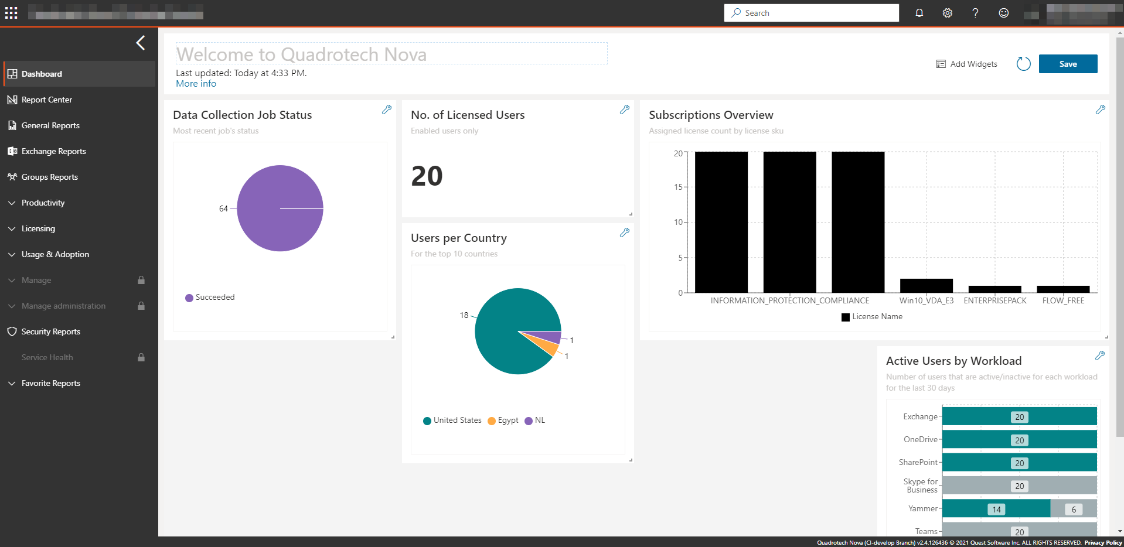Click the OneDrive active users bar
The image size is (1124, 547).
click(x=1020, y=440)
